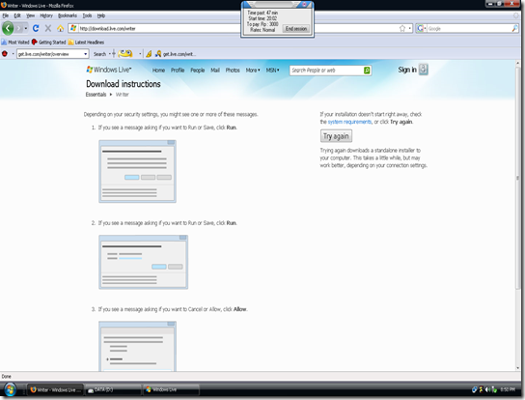Image resolution: width=525 pixels, height=400 pixels.
Task: Open the get.live.com toolbar combo box dropdown
Action: tap(85, 54)
